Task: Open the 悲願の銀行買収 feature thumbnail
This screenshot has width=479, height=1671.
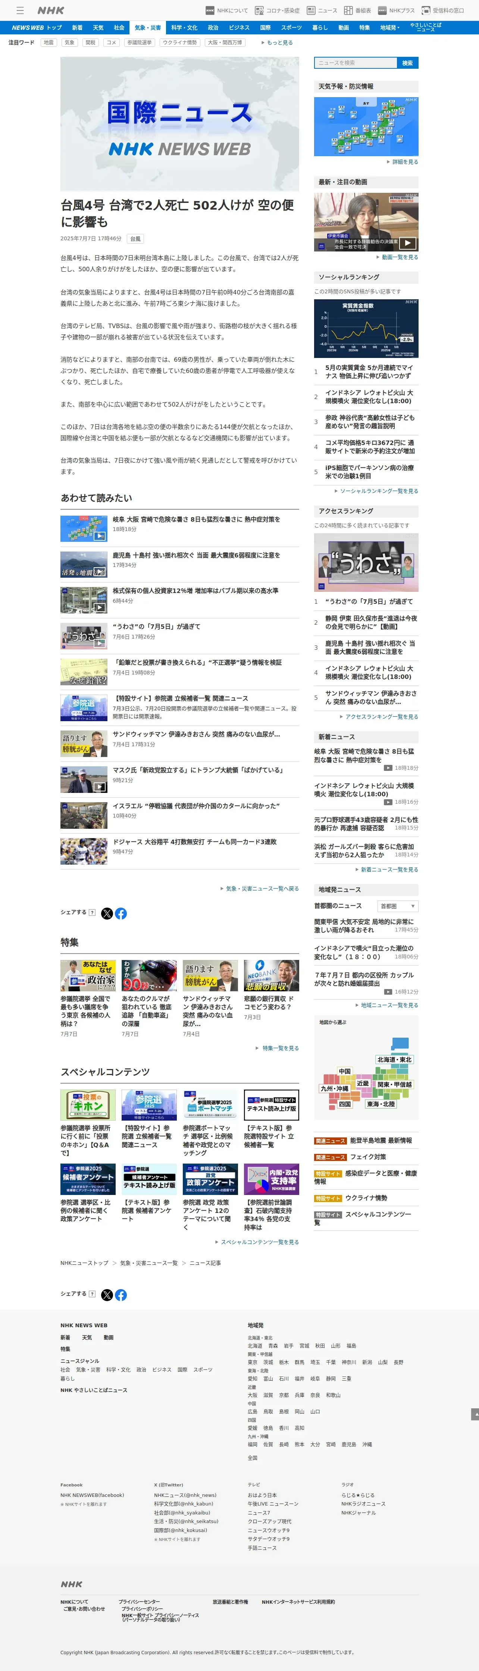Action: (271, 976)
